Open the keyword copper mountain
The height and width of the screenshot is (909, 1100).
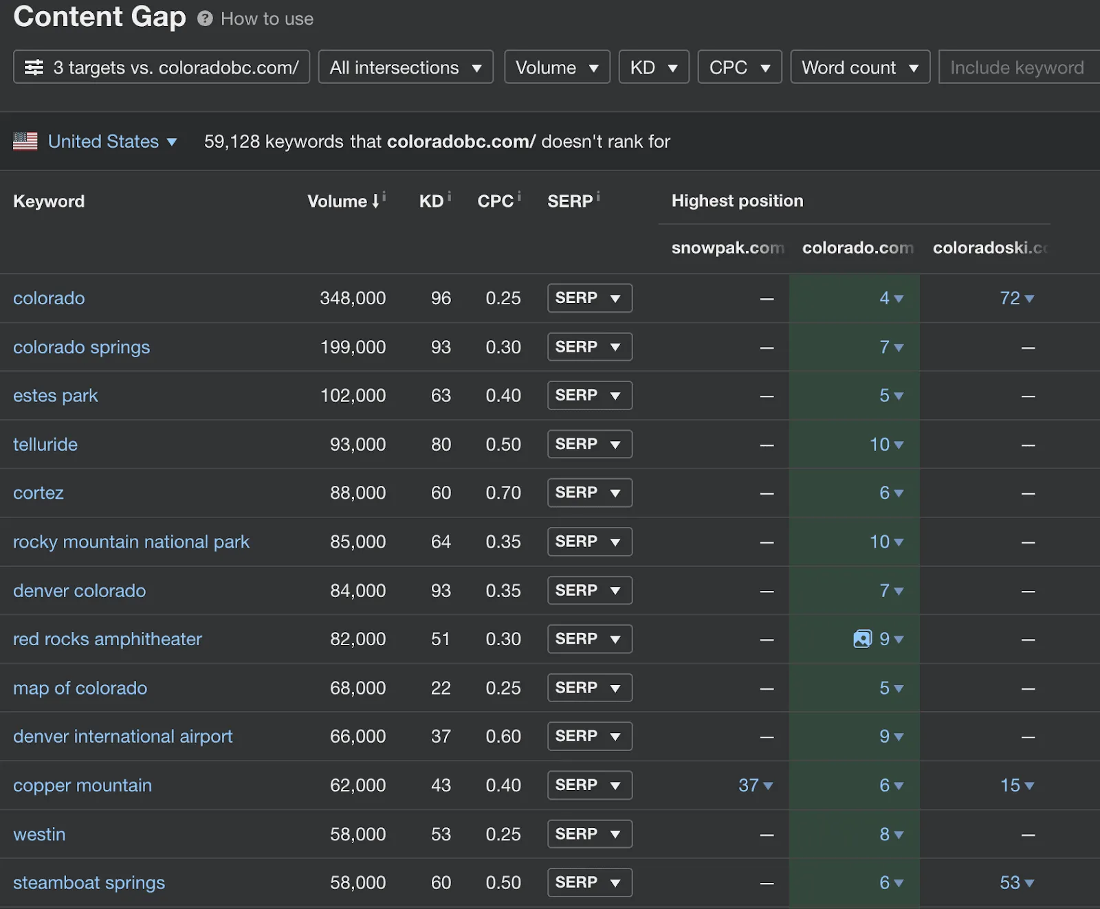(82, 785)
